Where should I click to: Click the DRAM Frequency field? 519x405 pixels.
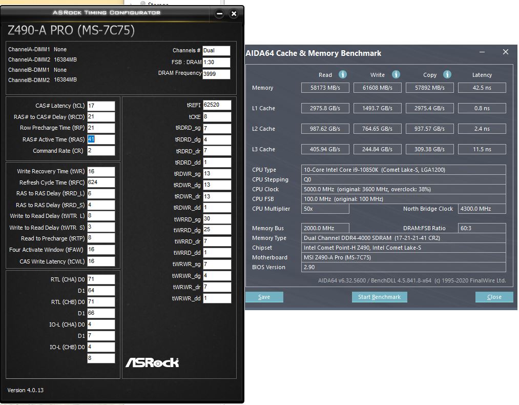coord(216,74)
